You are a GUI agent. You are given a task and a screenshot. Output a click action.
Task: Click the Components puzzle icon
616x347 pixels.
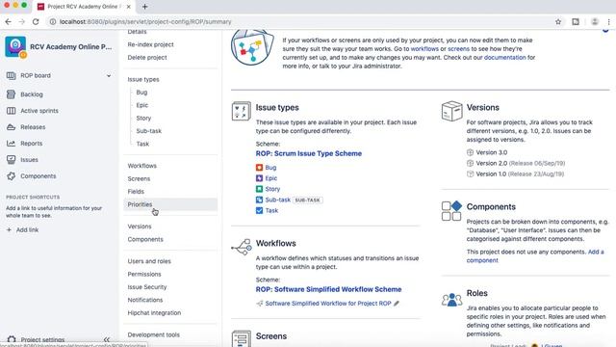[x=11, y=176]
